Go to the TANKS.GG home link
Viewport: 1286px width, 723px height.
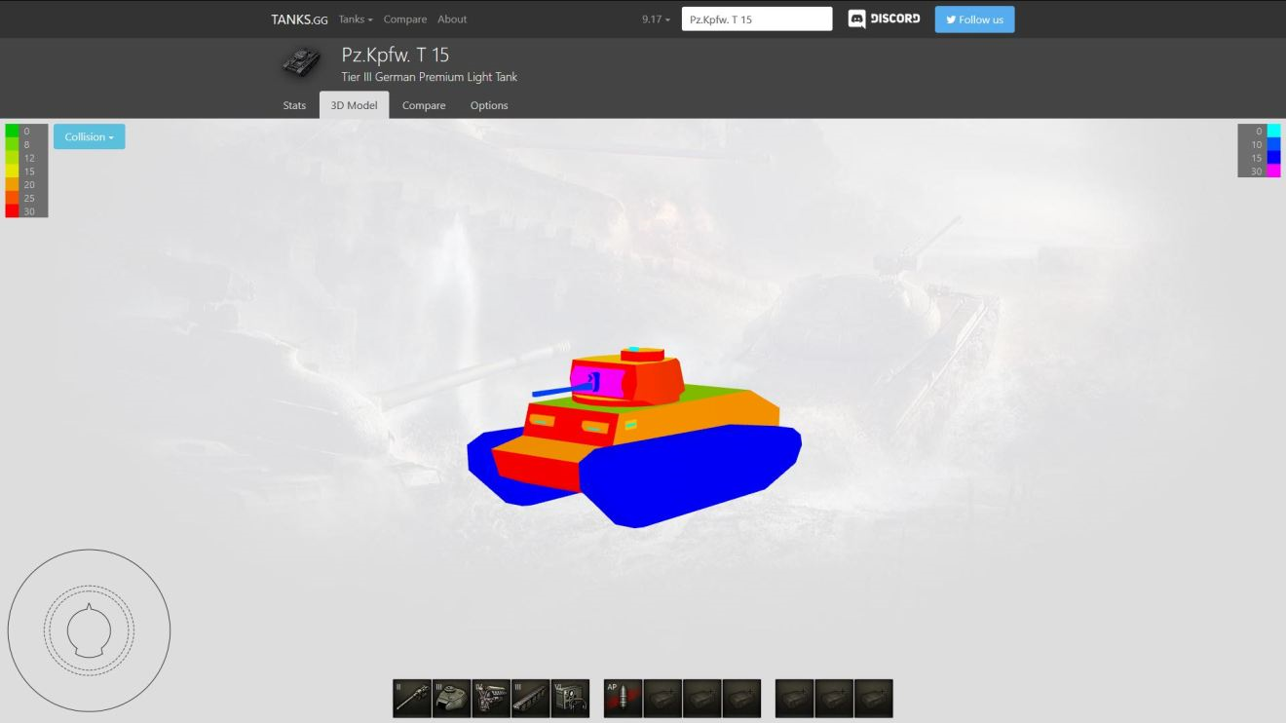point(299,19)
